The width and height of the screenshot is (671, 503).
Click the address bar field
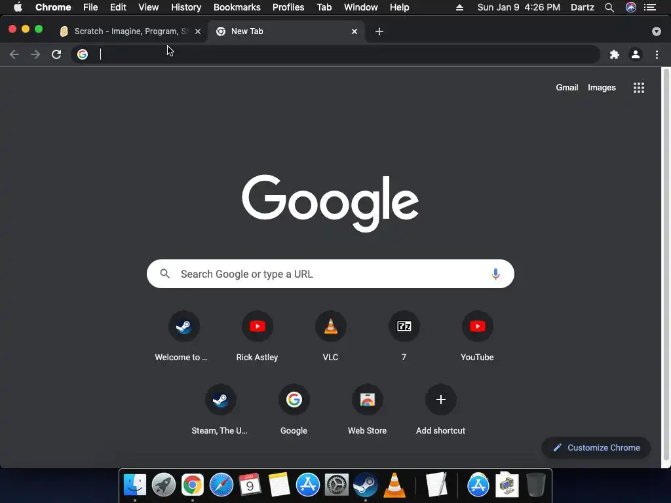pos(335,54)
